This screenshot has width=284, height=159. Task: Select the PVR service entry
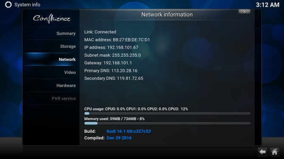[64, 99]
